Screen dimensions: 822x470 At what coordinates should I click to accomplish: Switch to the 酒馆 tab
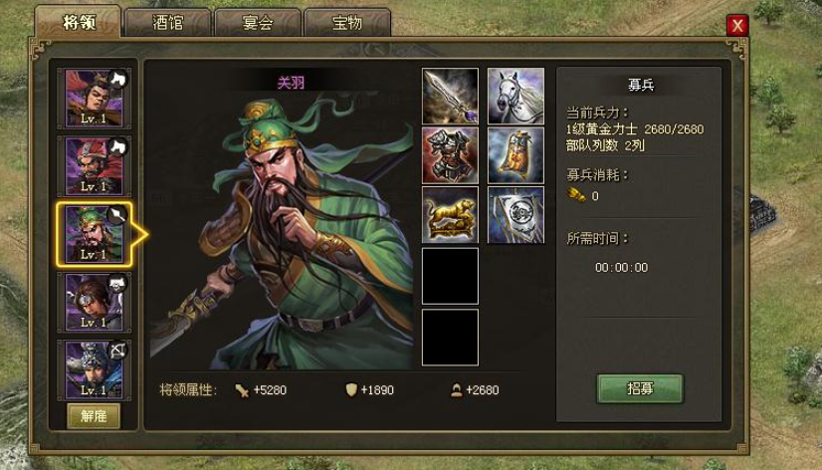pos(168,23)
